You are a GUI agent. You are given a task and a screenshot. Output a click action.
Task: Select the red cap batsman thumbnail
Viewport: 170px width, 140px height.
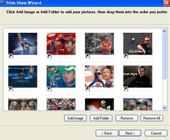pyautogui.click(x=61, y=44)
